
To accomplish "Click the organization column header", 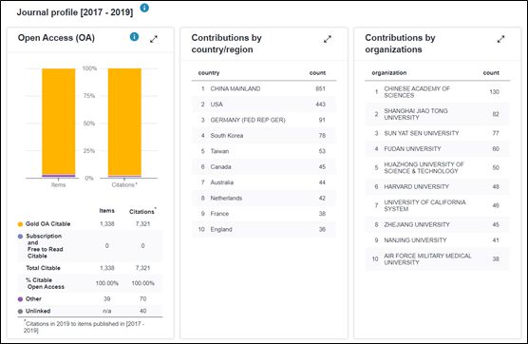I will [389, 73].
